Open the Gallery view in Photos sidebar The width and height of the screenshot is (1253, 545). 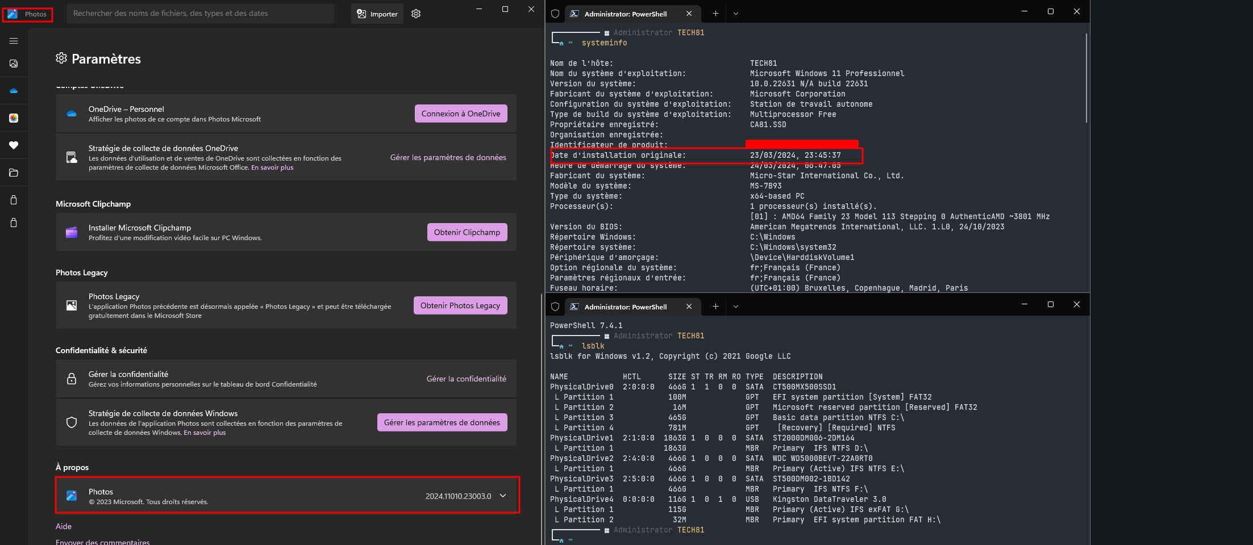(14, 64)
